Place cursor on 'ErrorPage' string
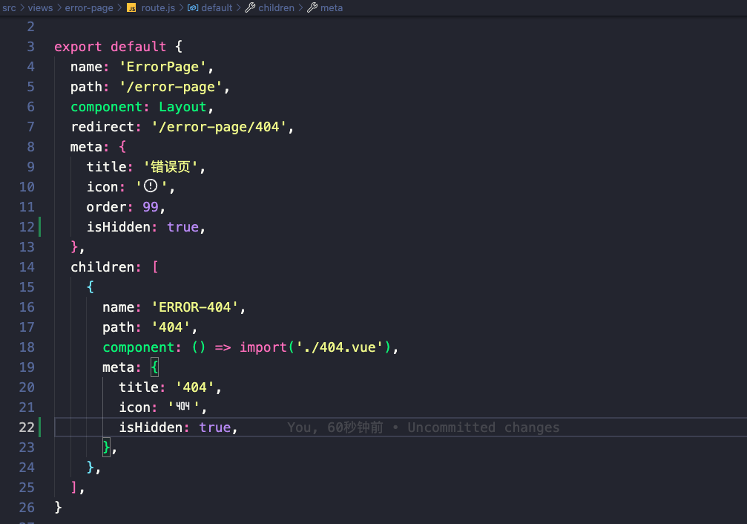 coord(162,67)
